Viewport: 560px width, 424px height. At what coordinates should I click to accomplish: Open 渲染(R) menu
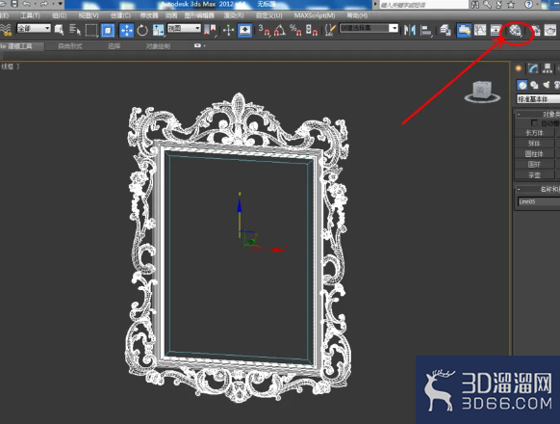point(234,15)
